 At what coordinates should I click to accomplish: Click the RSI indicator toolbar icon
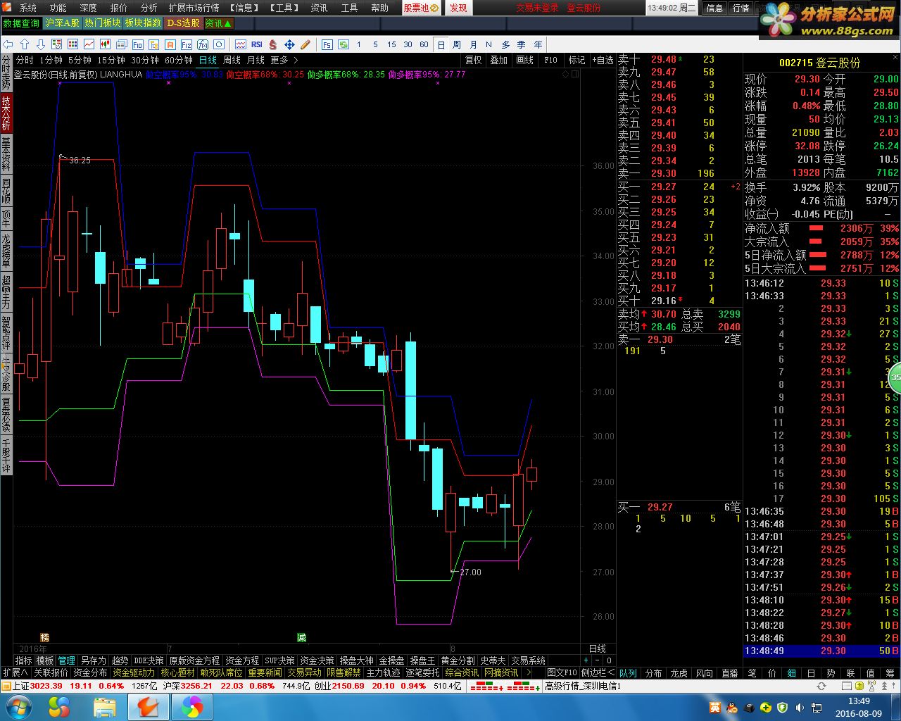coord(257,44)
